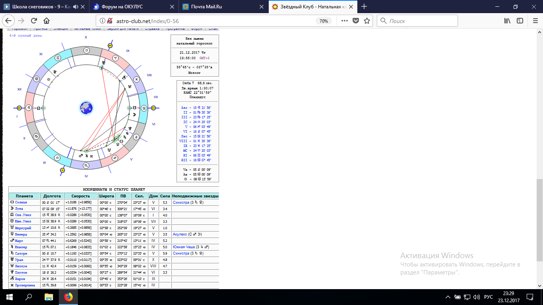Open the Солнце planet link
Viewport: 543px width, 305px height.
pos(21,203)
